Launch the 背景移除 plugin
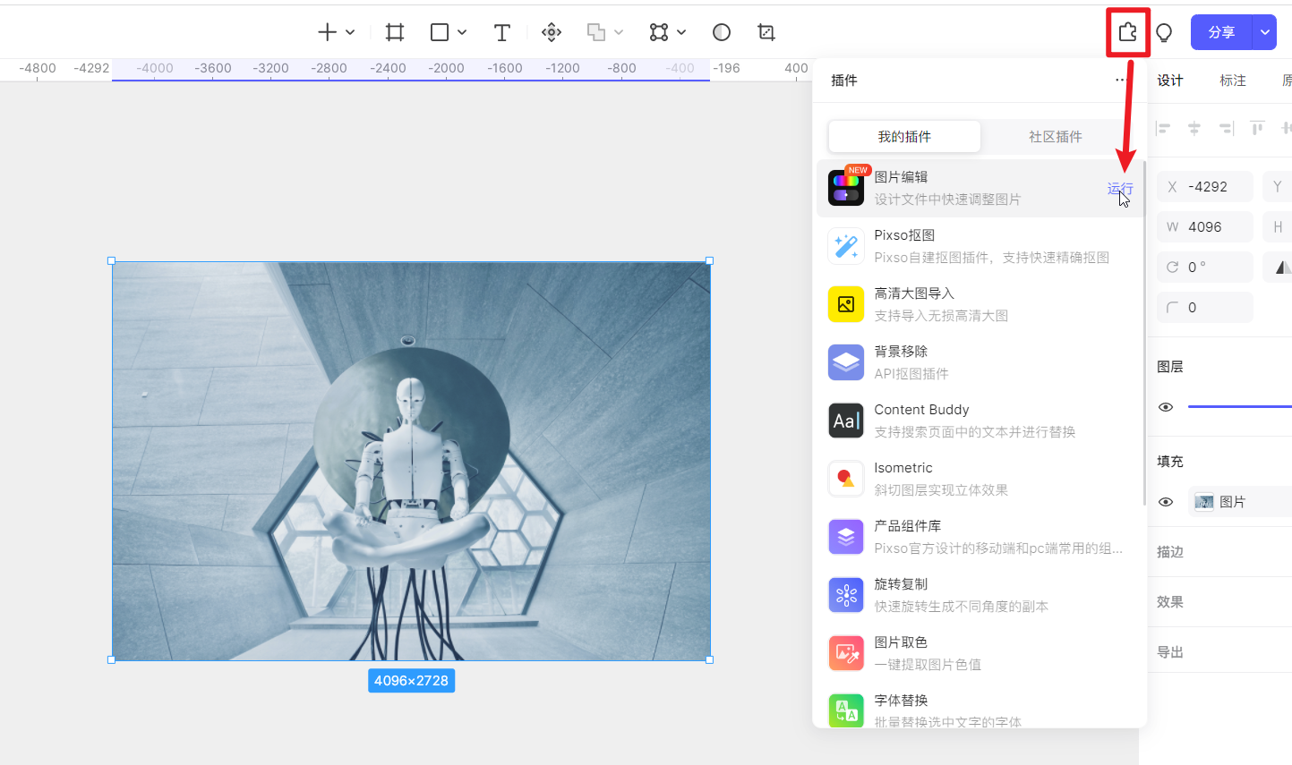Viewport: 1292px width, 765px height. click(981, 362)
